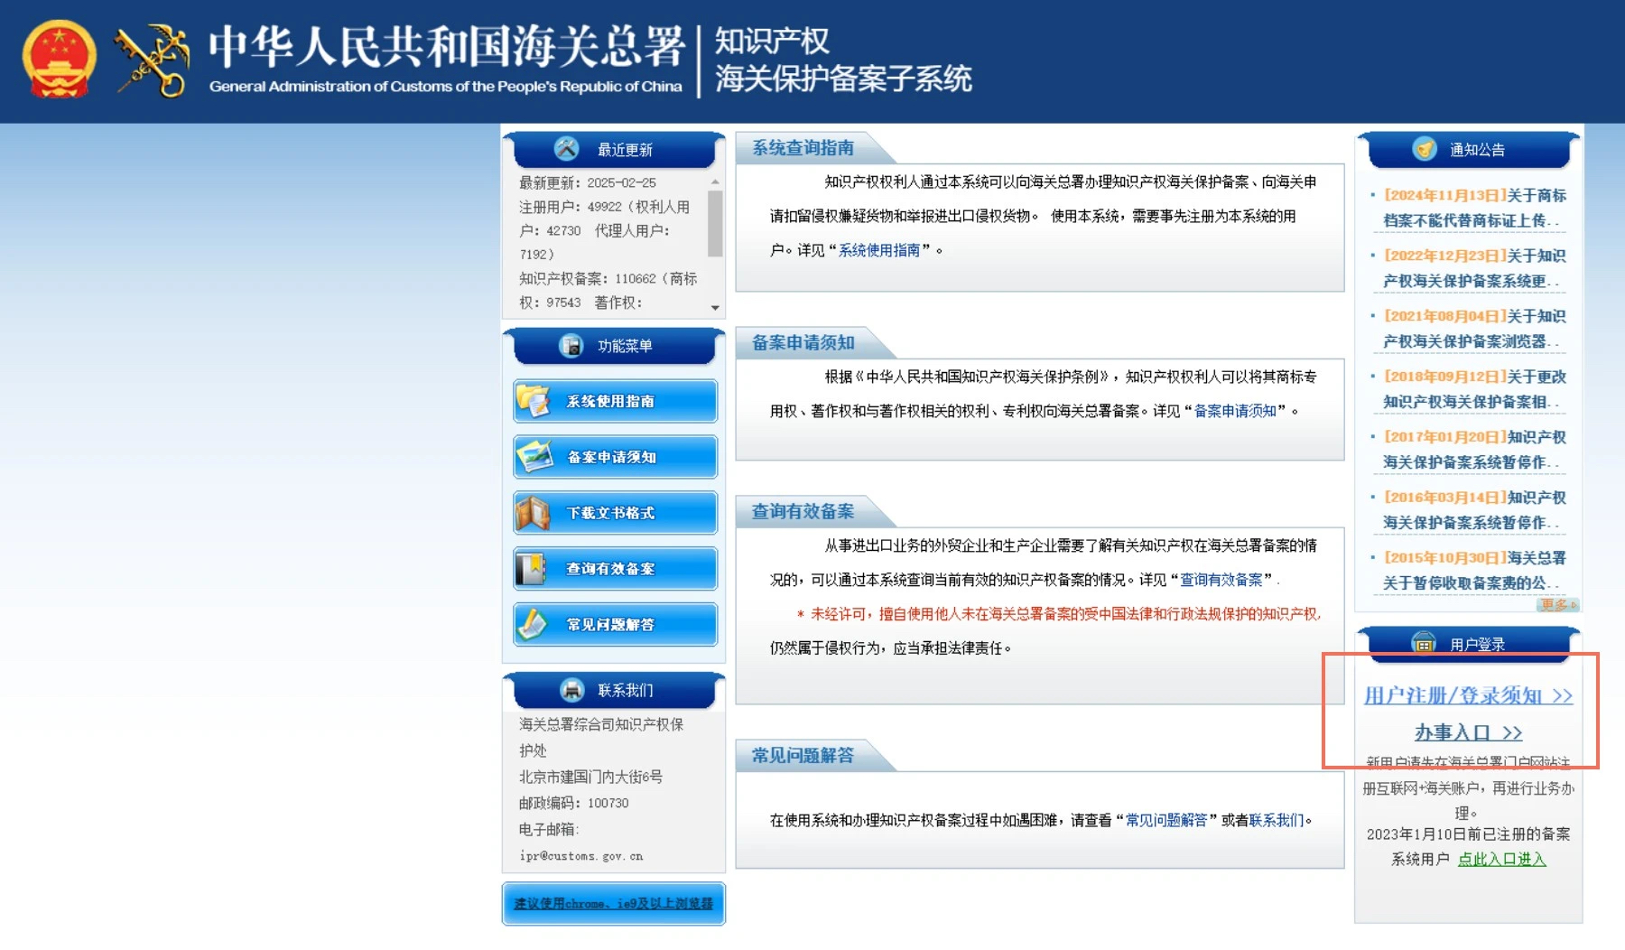Click the notebook icon on 查询有效备案 button
This screenshot has height=950, width=1625.
(532, 568)
